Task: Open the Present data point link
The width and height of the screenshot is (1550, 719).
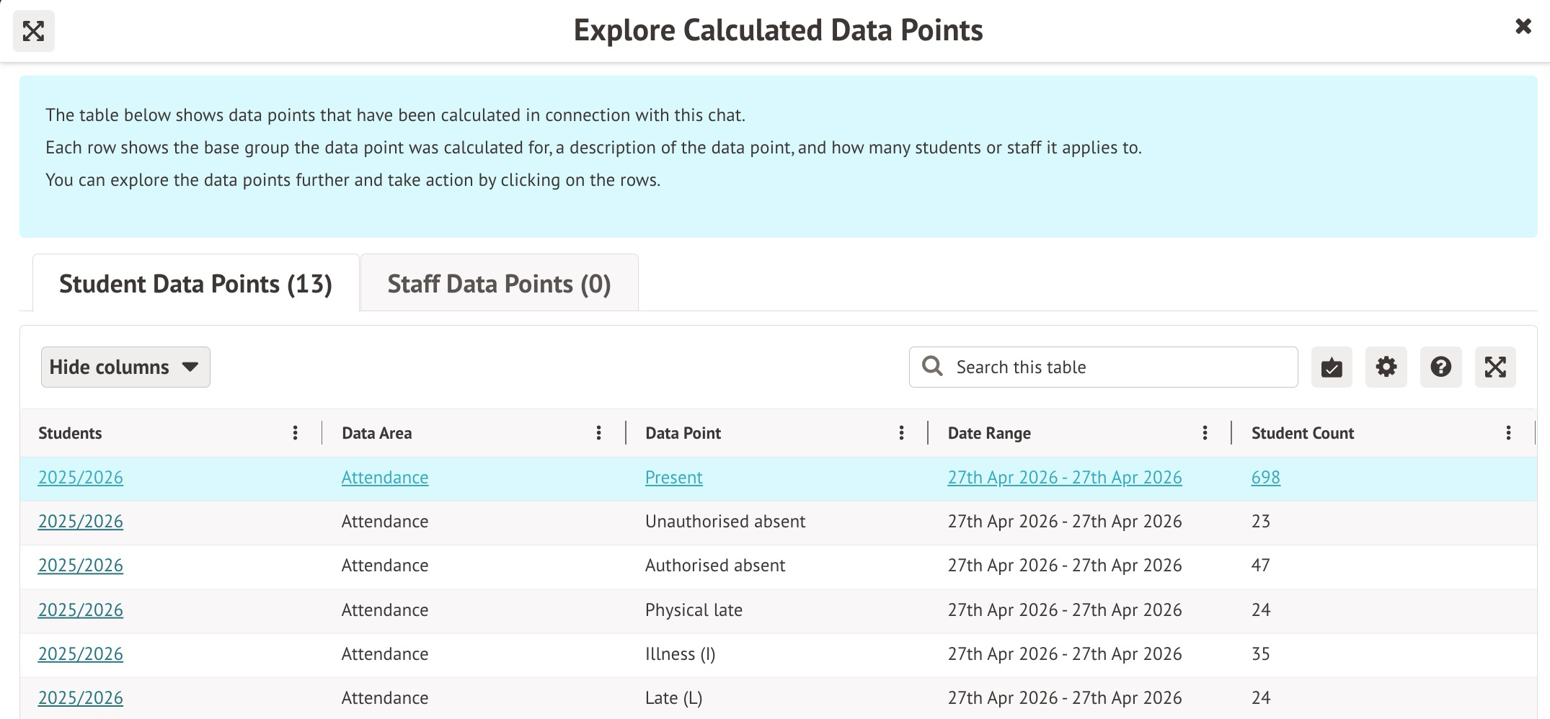Action: click(673, 478)
